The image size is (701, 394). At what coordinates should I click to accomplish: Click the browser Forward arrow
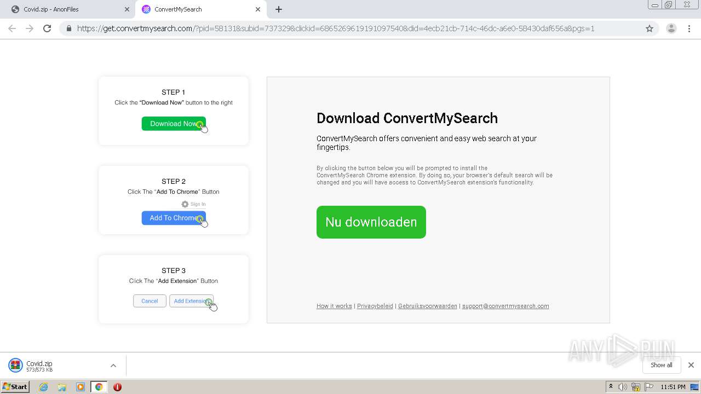point(30,28)
